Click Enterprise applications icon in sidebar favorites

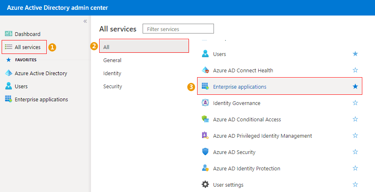(x=9, y=99)
